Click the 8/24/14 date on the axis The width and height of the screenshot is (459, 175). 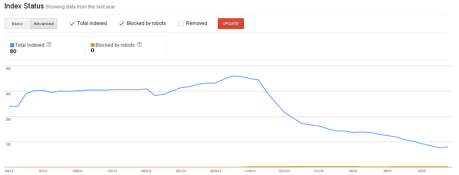click(x=147, y=171)
